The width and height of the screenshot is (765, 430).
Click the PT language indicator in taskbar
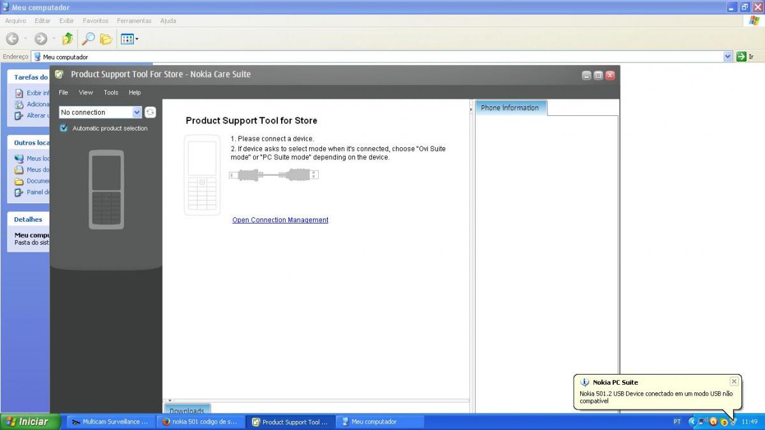(677, 422)
